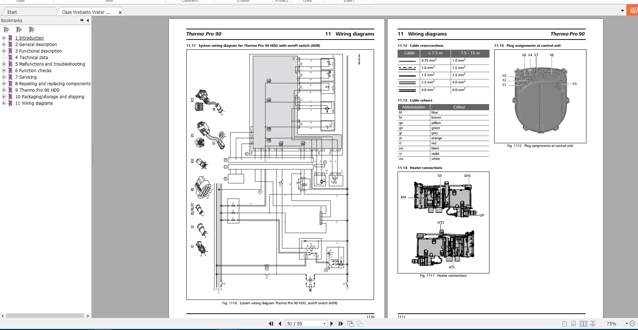This screenshot has height=330, width=638.
Task: Expand the 1 Introduction bookmark node
Action: click(x=4, y=38)
